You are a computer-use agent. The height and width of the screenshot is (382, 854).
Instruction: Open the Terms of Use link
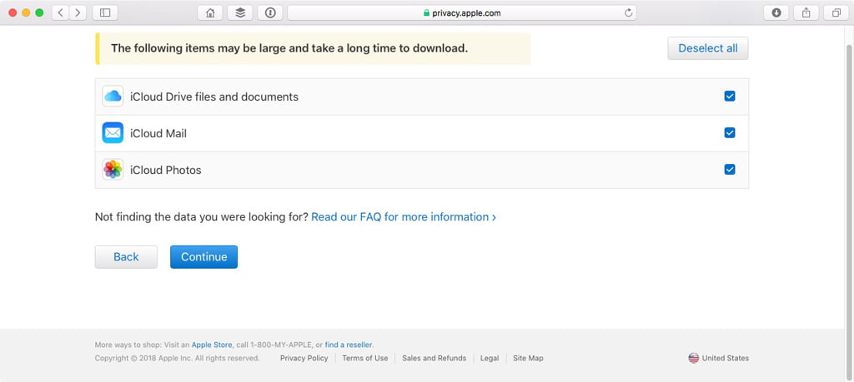[365, 358]
